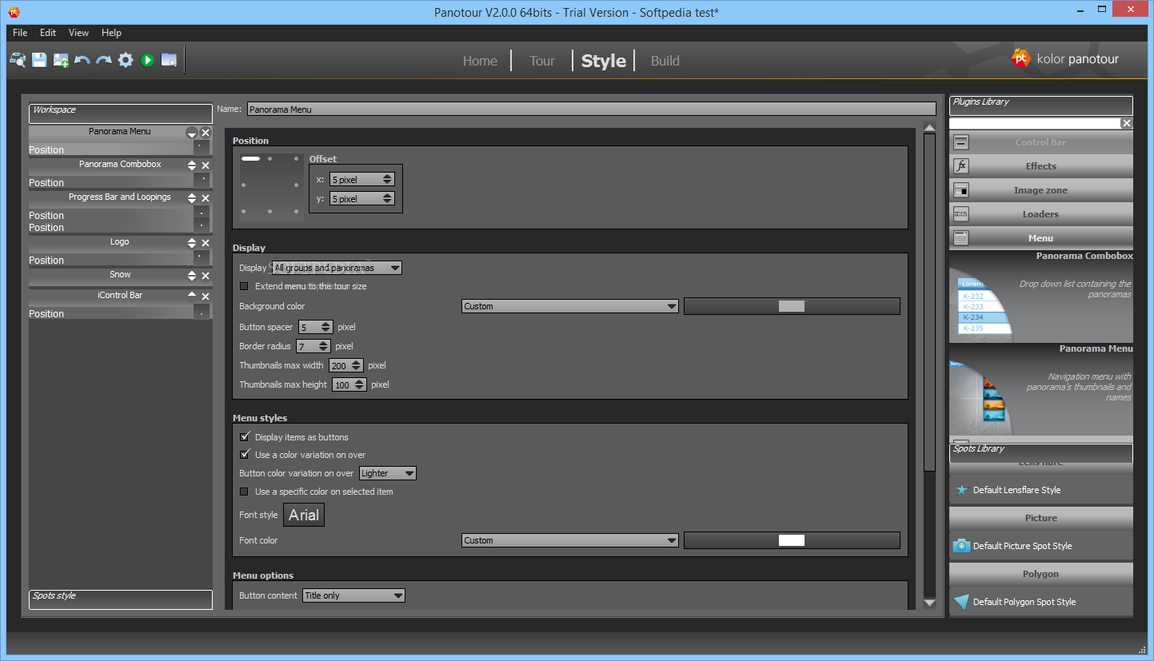Expand the Effects plugin category
Screen dimensions: 1154x661
(x=1041, y=166)
